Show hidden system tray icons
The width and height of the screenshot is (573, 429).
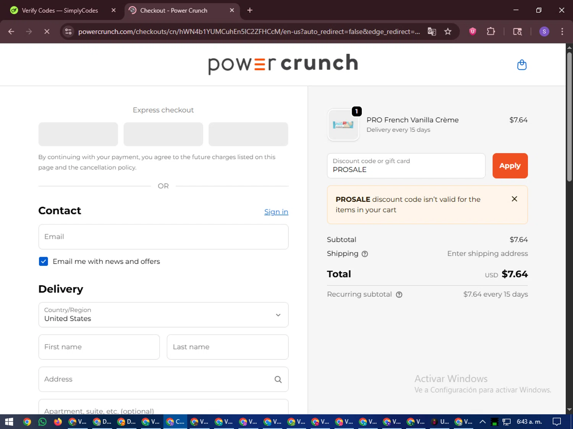[x=482, y=422]
